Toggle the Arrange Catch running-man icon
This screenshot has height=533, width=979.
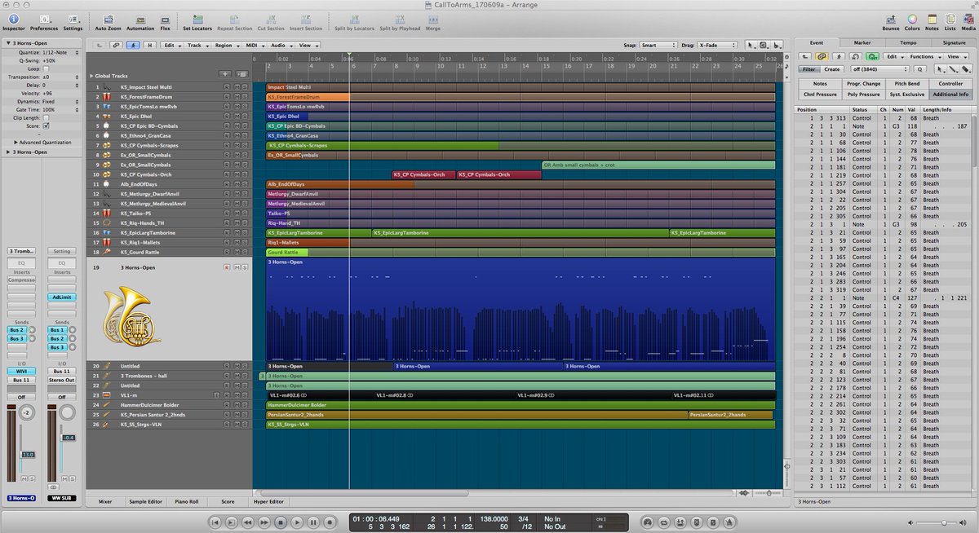[134, 46]
